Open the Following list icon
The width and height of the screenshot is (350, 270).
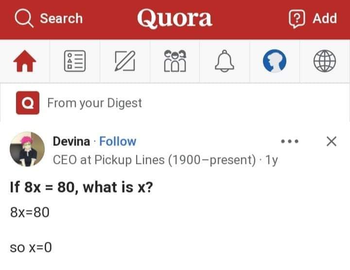click(x=75, y=62)
